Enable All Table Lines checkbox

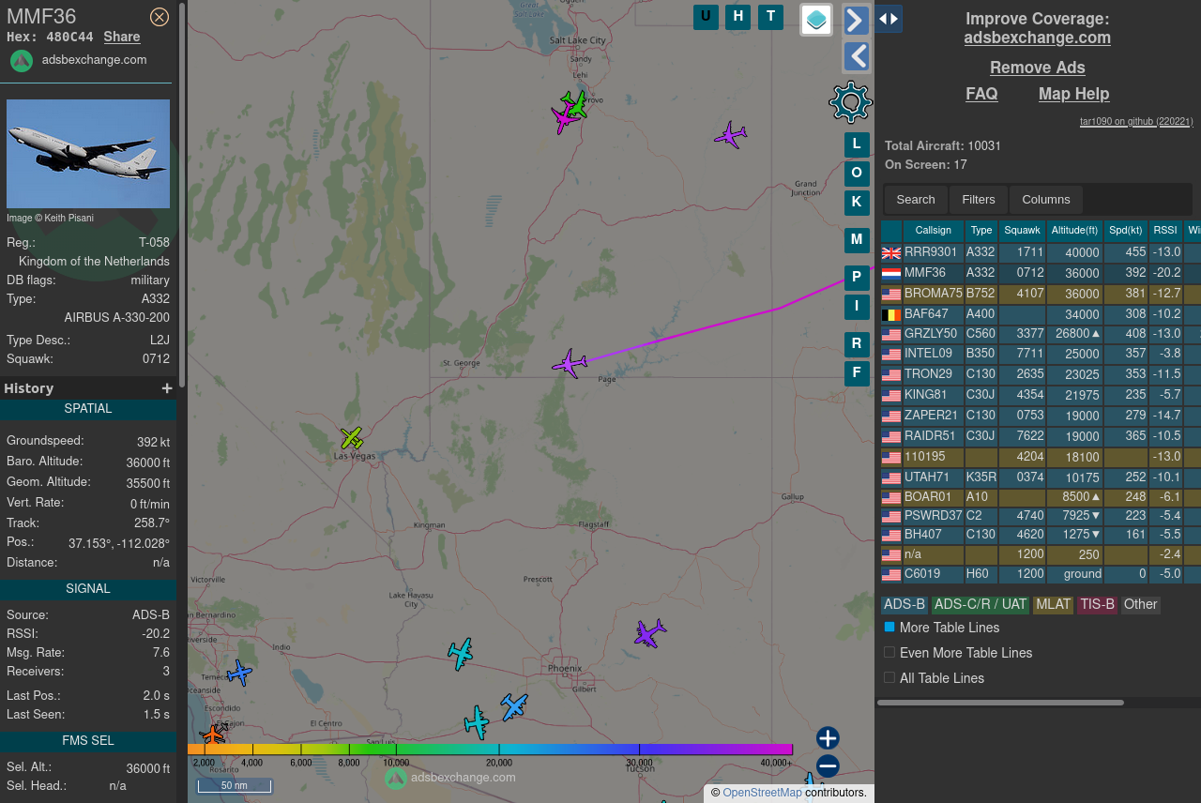[889, 677]
